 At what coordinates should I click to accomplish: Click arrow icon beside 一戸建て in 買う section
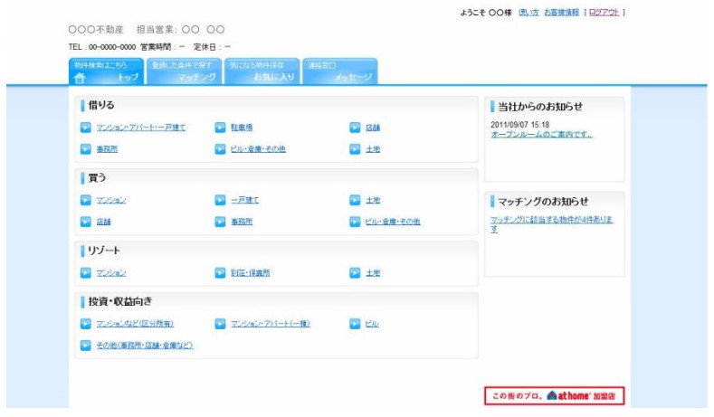pos(220,200)
